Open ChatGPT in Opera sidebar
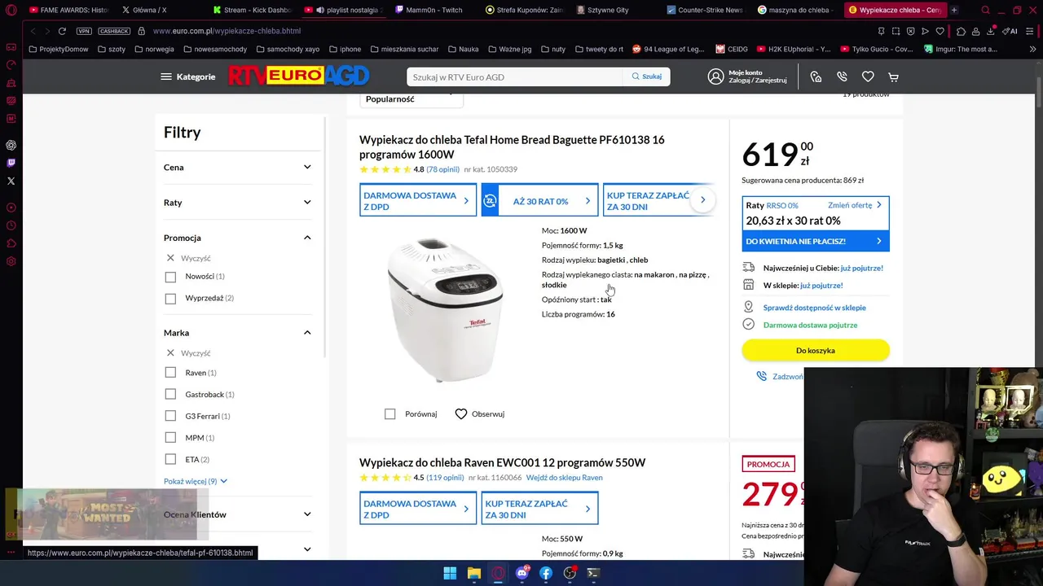Image resolution: width=1043 pixels, height=586 pixels. (x=11, y=145)
